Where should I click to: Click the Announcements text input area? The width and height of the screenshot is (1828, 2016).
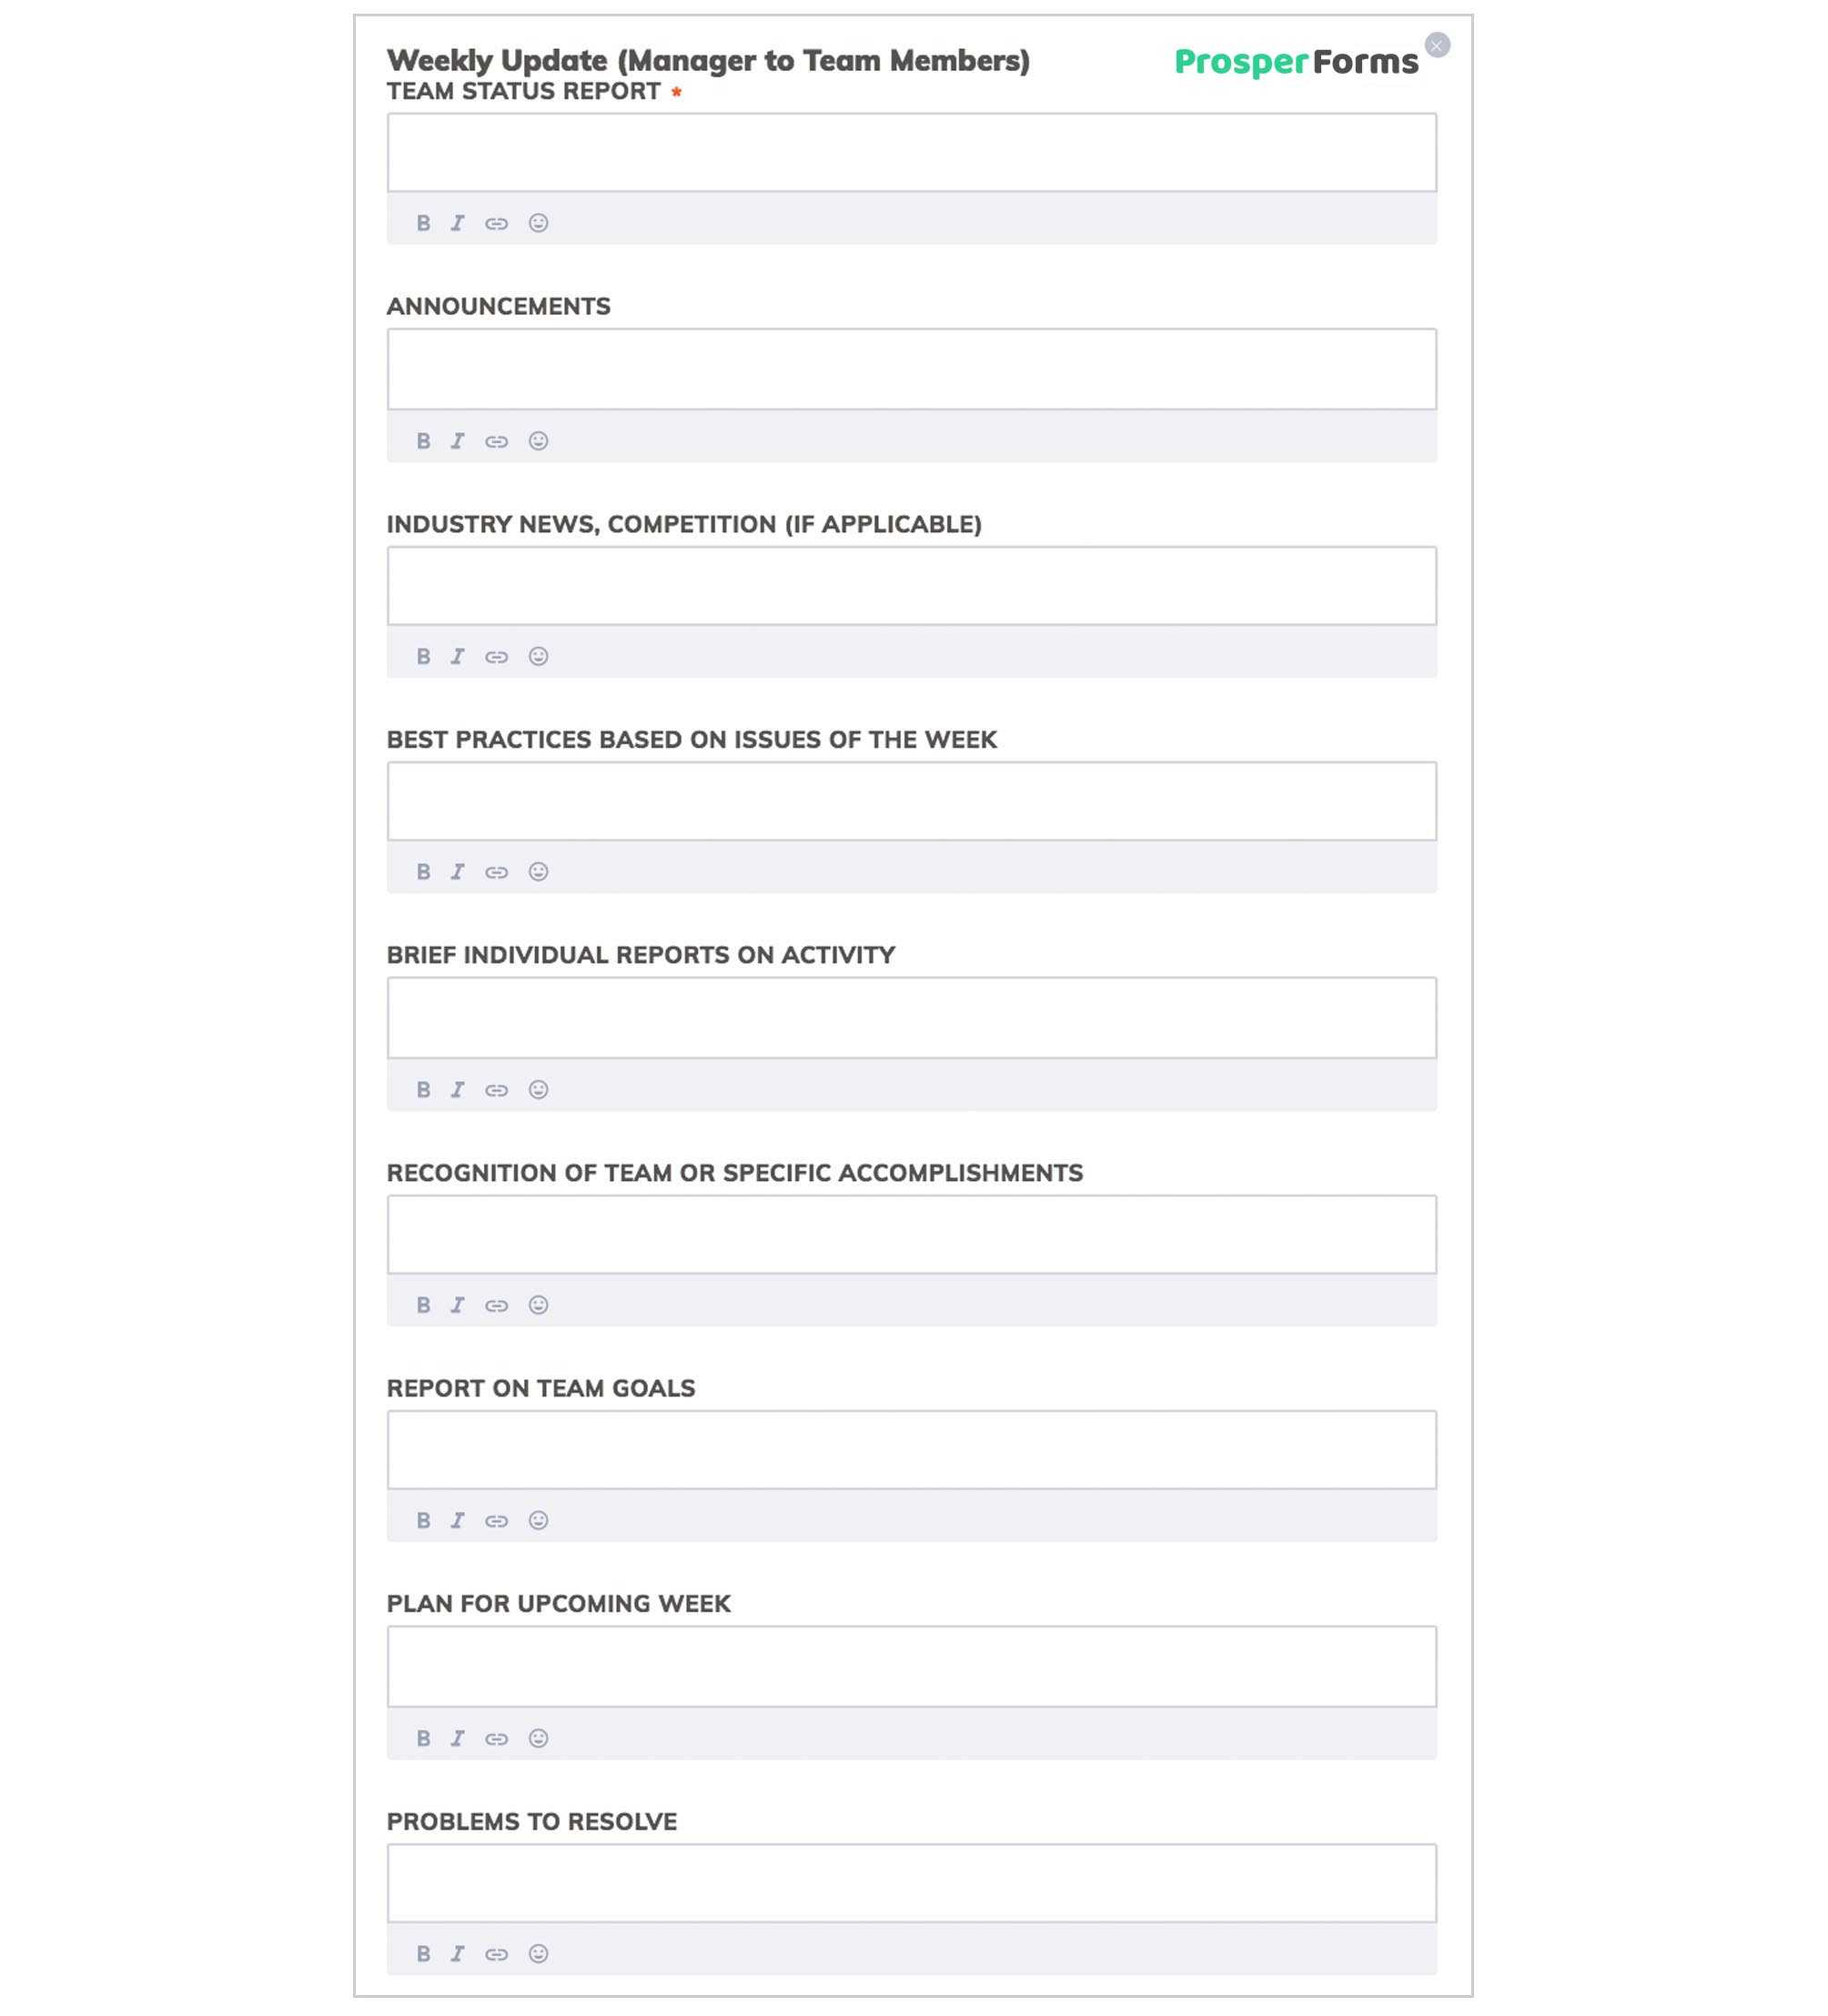[910, 367]
